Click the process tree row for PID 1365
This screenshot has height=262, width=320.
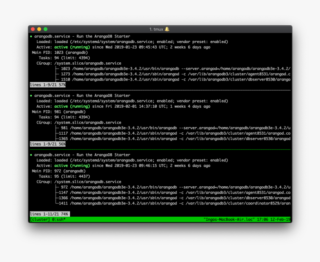tap(173, 139)
